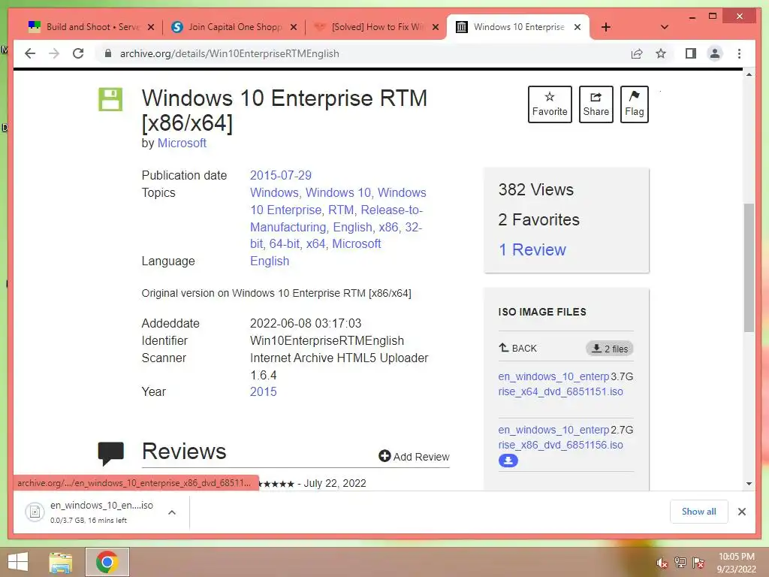769x577 pixels.
Task: Open the Chrome profile avatar
Action: [x=715, y=53]
